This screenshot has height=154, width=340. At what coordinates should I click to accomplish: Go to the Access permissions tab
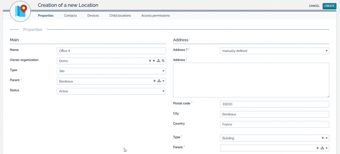click(156, 16)
